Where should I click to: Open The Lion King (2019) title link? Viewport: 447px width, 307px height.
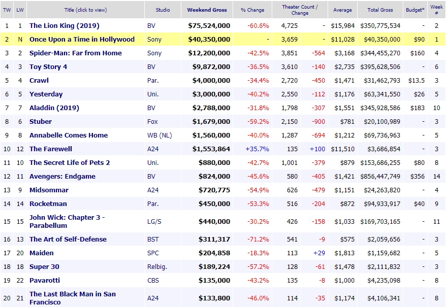65,26
